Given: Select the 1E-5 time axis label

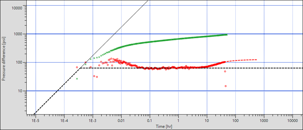Looking at the screenshot, I should 36,121.
